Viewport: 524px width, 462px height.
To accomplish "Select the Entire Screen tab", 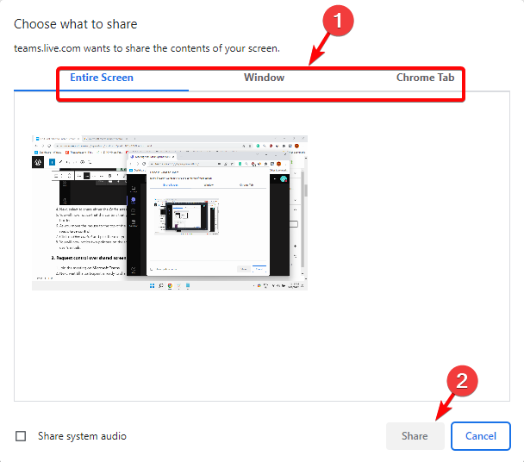I will (x=101, y=78).
